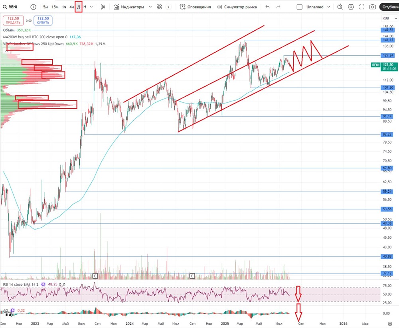Click the Опубликовать publish button
This screenshot has width=399, height=328.
pyautogui.click(x=389, y=7)
